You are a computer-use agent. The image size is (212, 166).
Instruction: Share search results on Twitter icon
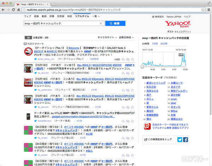[x=180, y=140]
